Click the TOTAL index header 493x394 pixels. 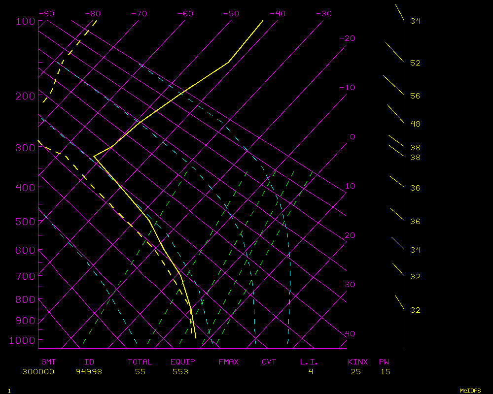click(140, 362)
